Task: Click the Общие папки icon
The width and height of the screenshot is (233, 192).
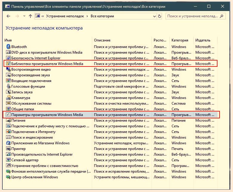Action: (x=8, y=109)
